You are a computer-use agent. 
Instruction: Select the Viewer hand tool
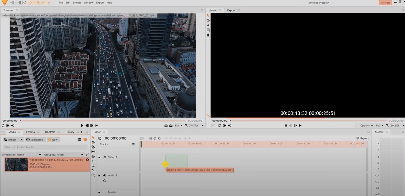[208, 20]
